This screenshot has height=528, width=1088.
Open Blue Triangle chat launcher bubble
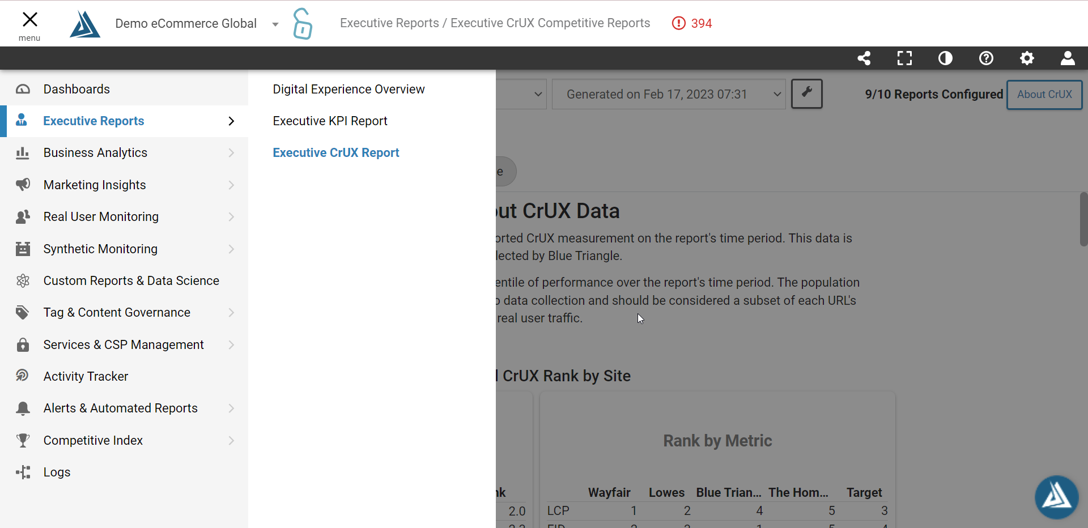point(1056,497)
